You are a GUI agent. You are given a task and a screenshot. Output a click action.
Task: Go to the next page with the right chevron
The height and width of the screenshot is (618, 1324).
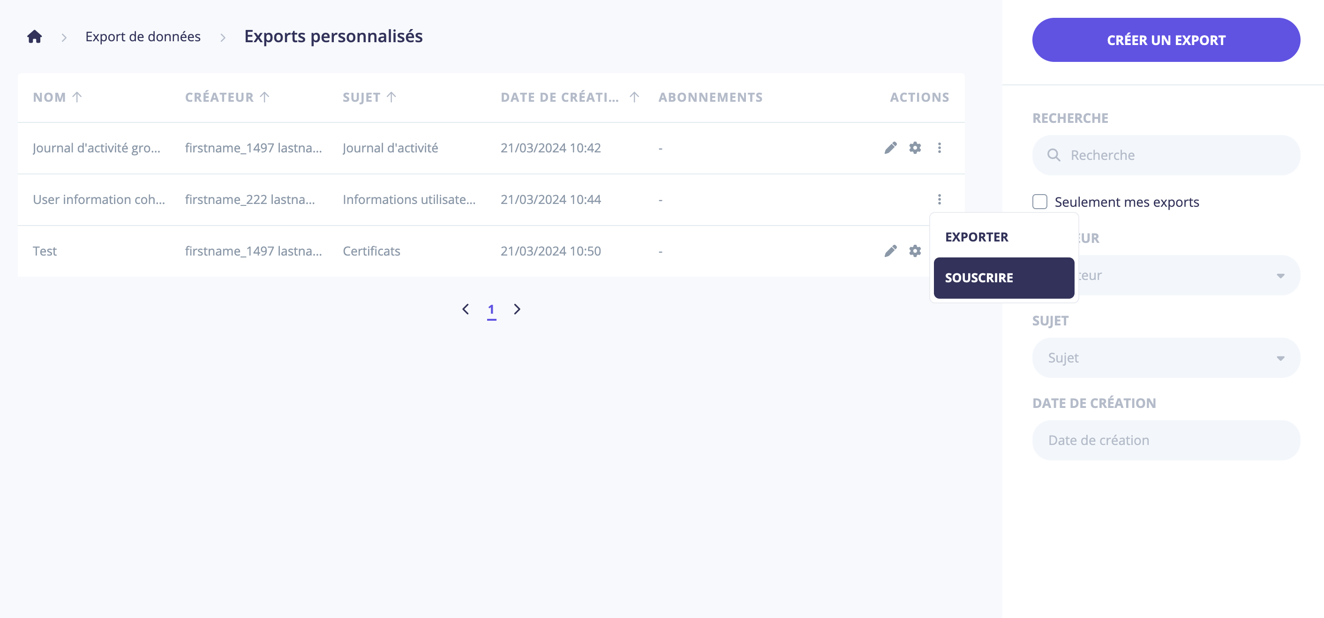coord(517,309)
